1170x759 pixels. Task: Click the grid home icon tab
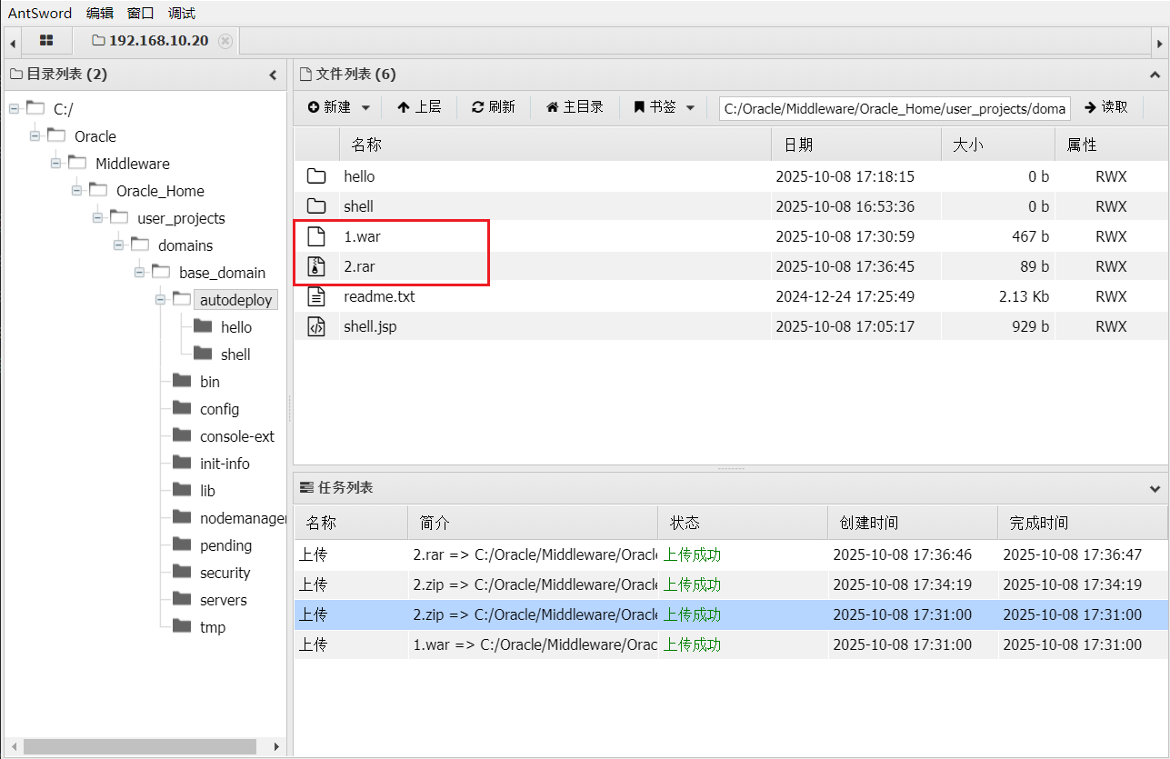(x=46, y=41)
